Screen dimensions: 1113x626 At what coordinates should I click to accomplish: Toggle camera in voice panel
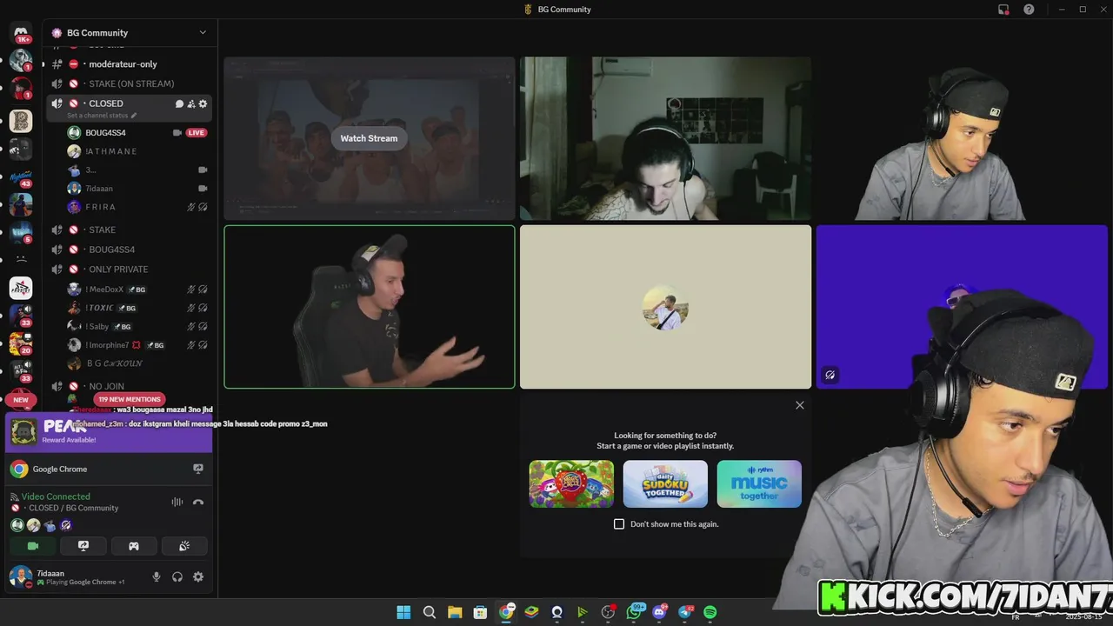click(x=33, y=546)
